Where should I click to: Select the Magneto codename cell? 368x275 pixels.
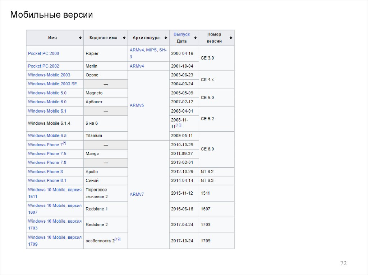tap(106, 93)
